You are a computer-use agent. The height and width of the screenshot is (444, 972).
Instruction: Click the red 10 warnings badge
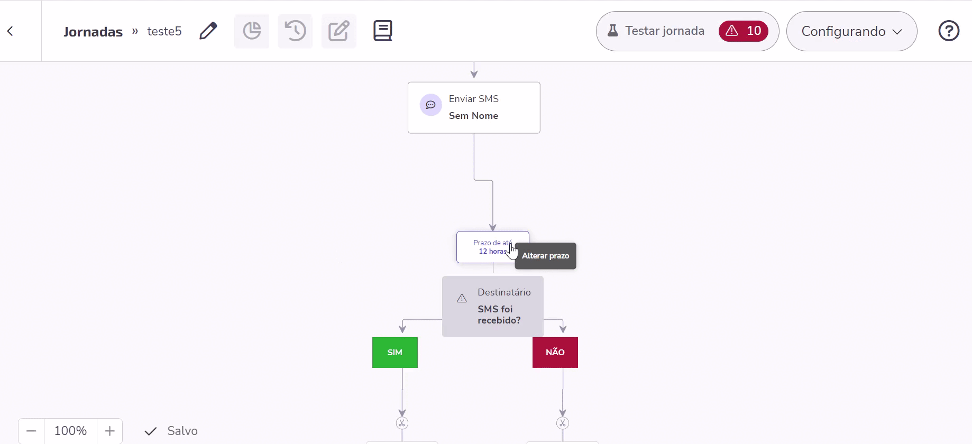point(743,31)
